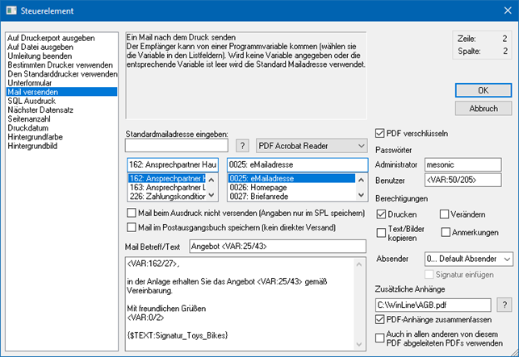Click the scrollbar of the eMailadresse list
The image size is (519, 357).
363,186
